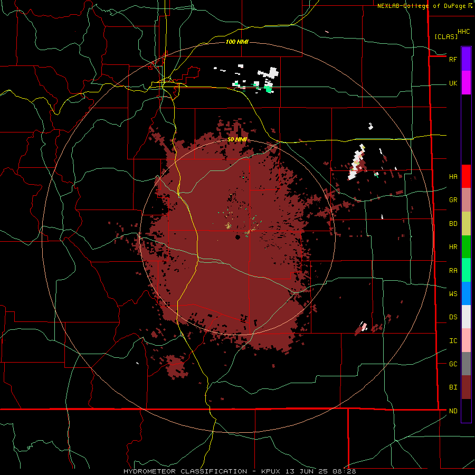Screen dimensions: 475x475
Task: Click the RF purple legend swatch
Action: click(466, 59)
